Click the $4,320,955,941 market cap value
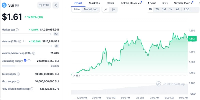 pos(49,30)
